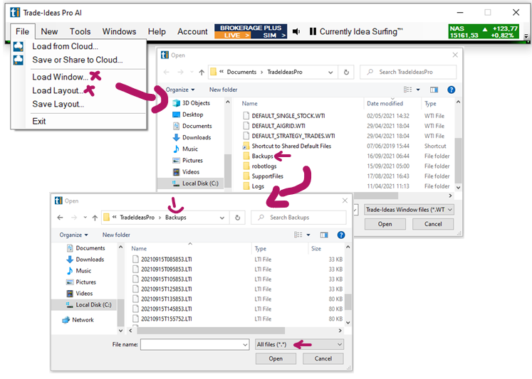
Task: Click Open button in Backups dialog
Action: tap(276, 359)
